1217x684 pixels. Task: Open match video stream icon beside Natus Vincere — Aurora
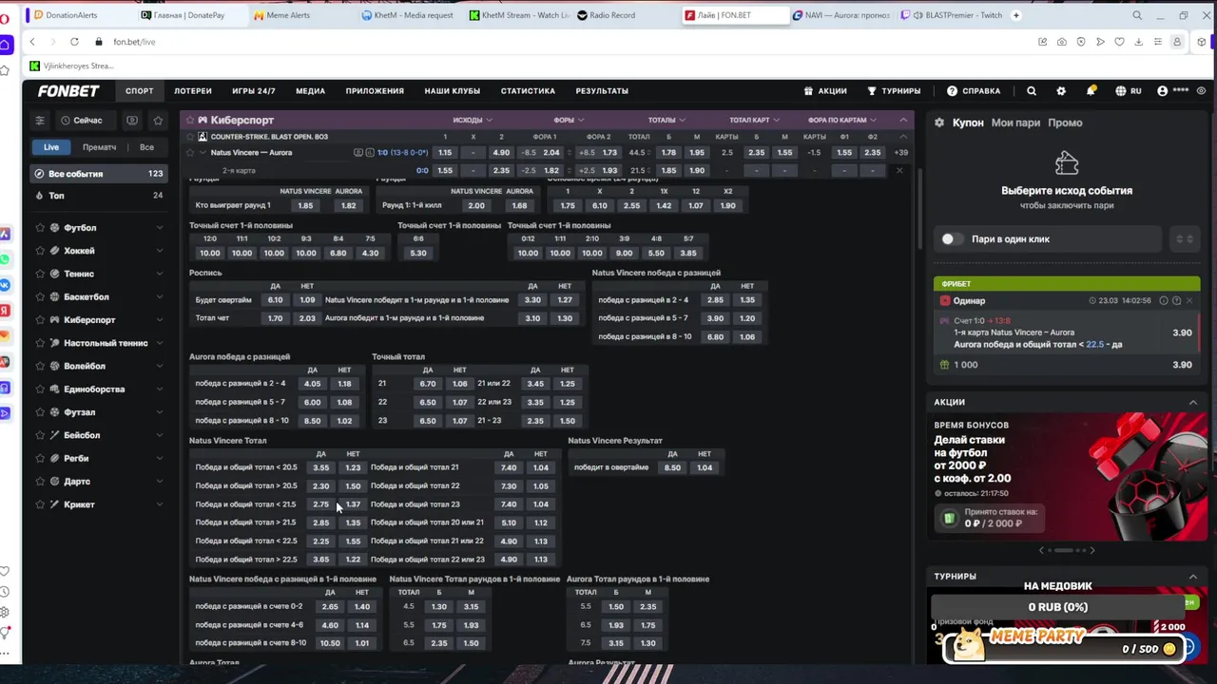click(357, 153)
